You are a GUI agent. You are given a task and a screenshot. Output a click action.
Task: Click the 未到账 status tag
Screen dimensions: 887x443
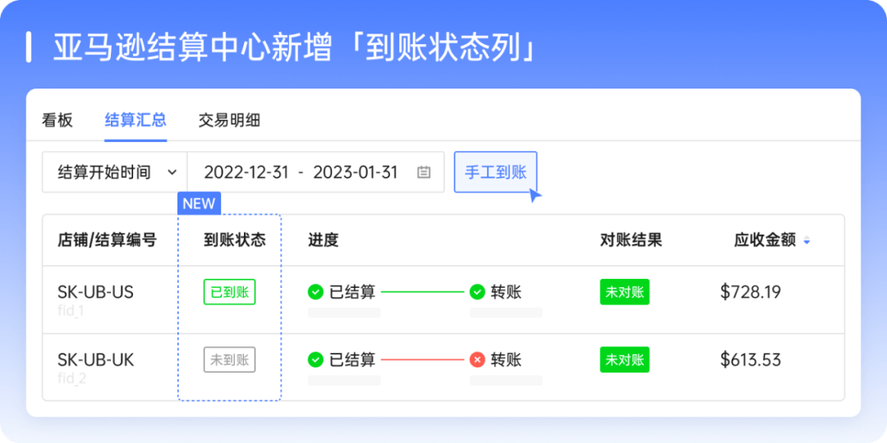click(x=229, y=359)
